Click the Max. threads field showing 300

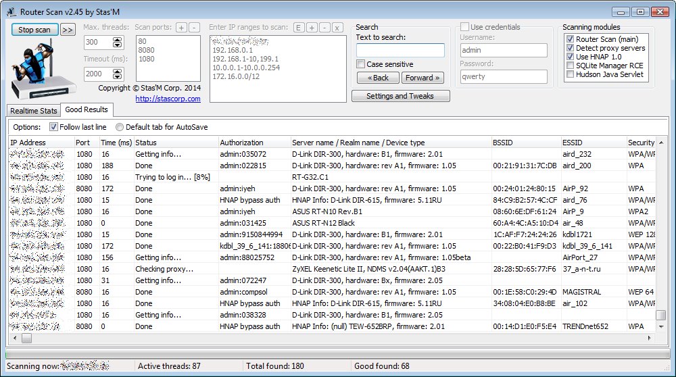click(x=98, y=42)
